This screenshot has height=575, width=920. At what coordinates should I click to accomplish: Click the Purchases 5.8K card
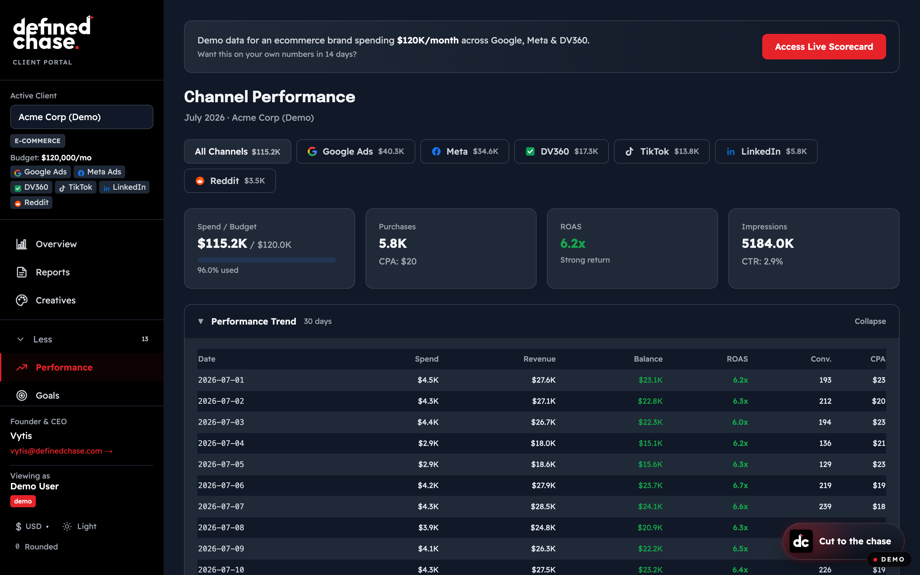coord(451,248)
